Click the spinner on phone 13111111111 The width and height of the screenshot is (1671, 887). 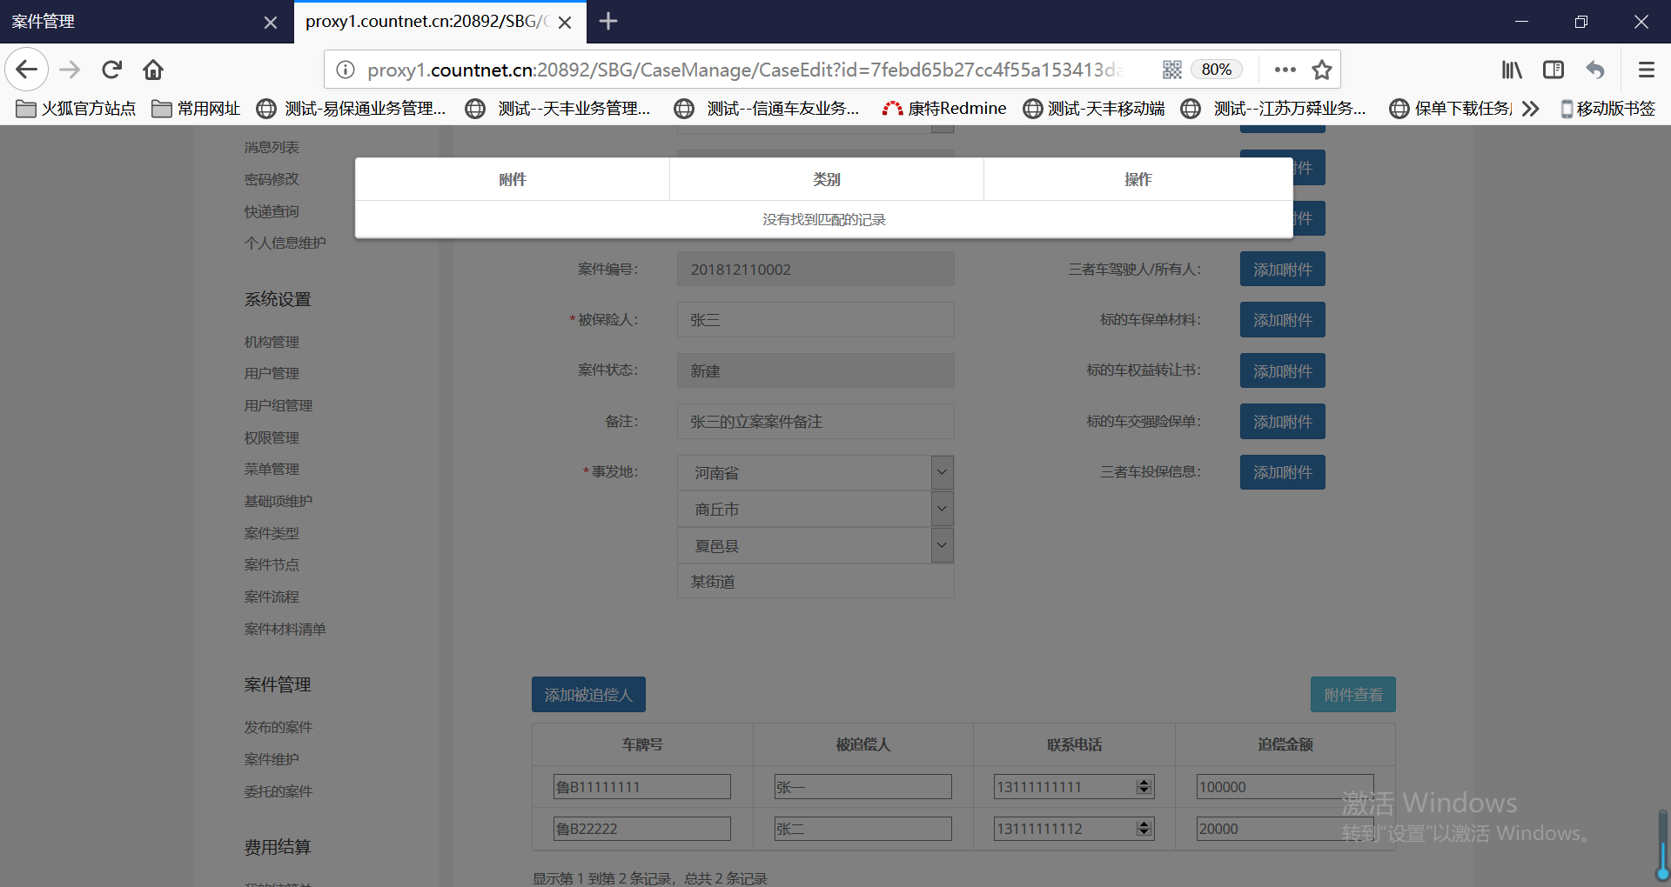point(1144,787)
